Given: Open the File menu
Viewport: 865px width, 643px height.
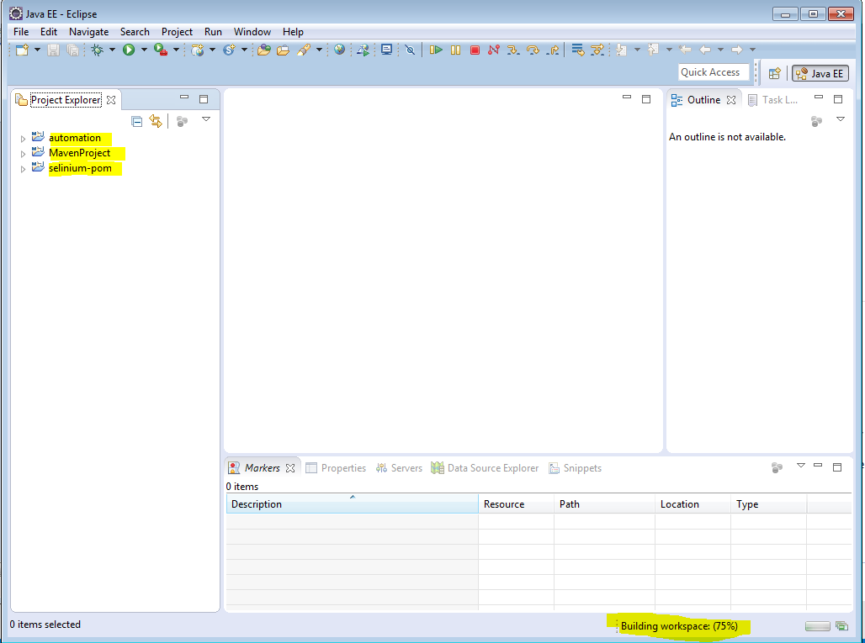Looking at the screenshot, I should coord(21,32).
